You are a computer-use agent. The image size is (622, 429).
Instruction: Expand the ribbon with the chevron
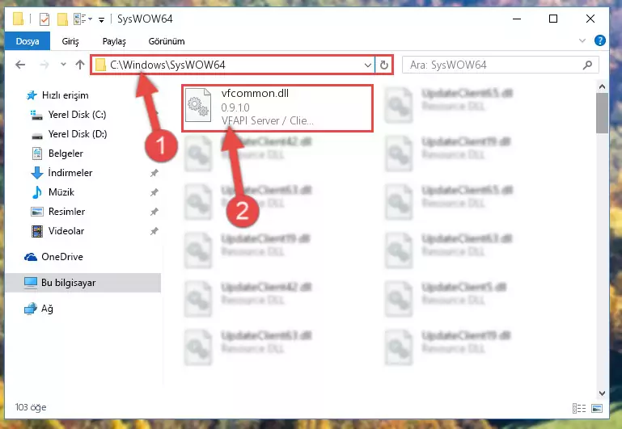(582, 40)
